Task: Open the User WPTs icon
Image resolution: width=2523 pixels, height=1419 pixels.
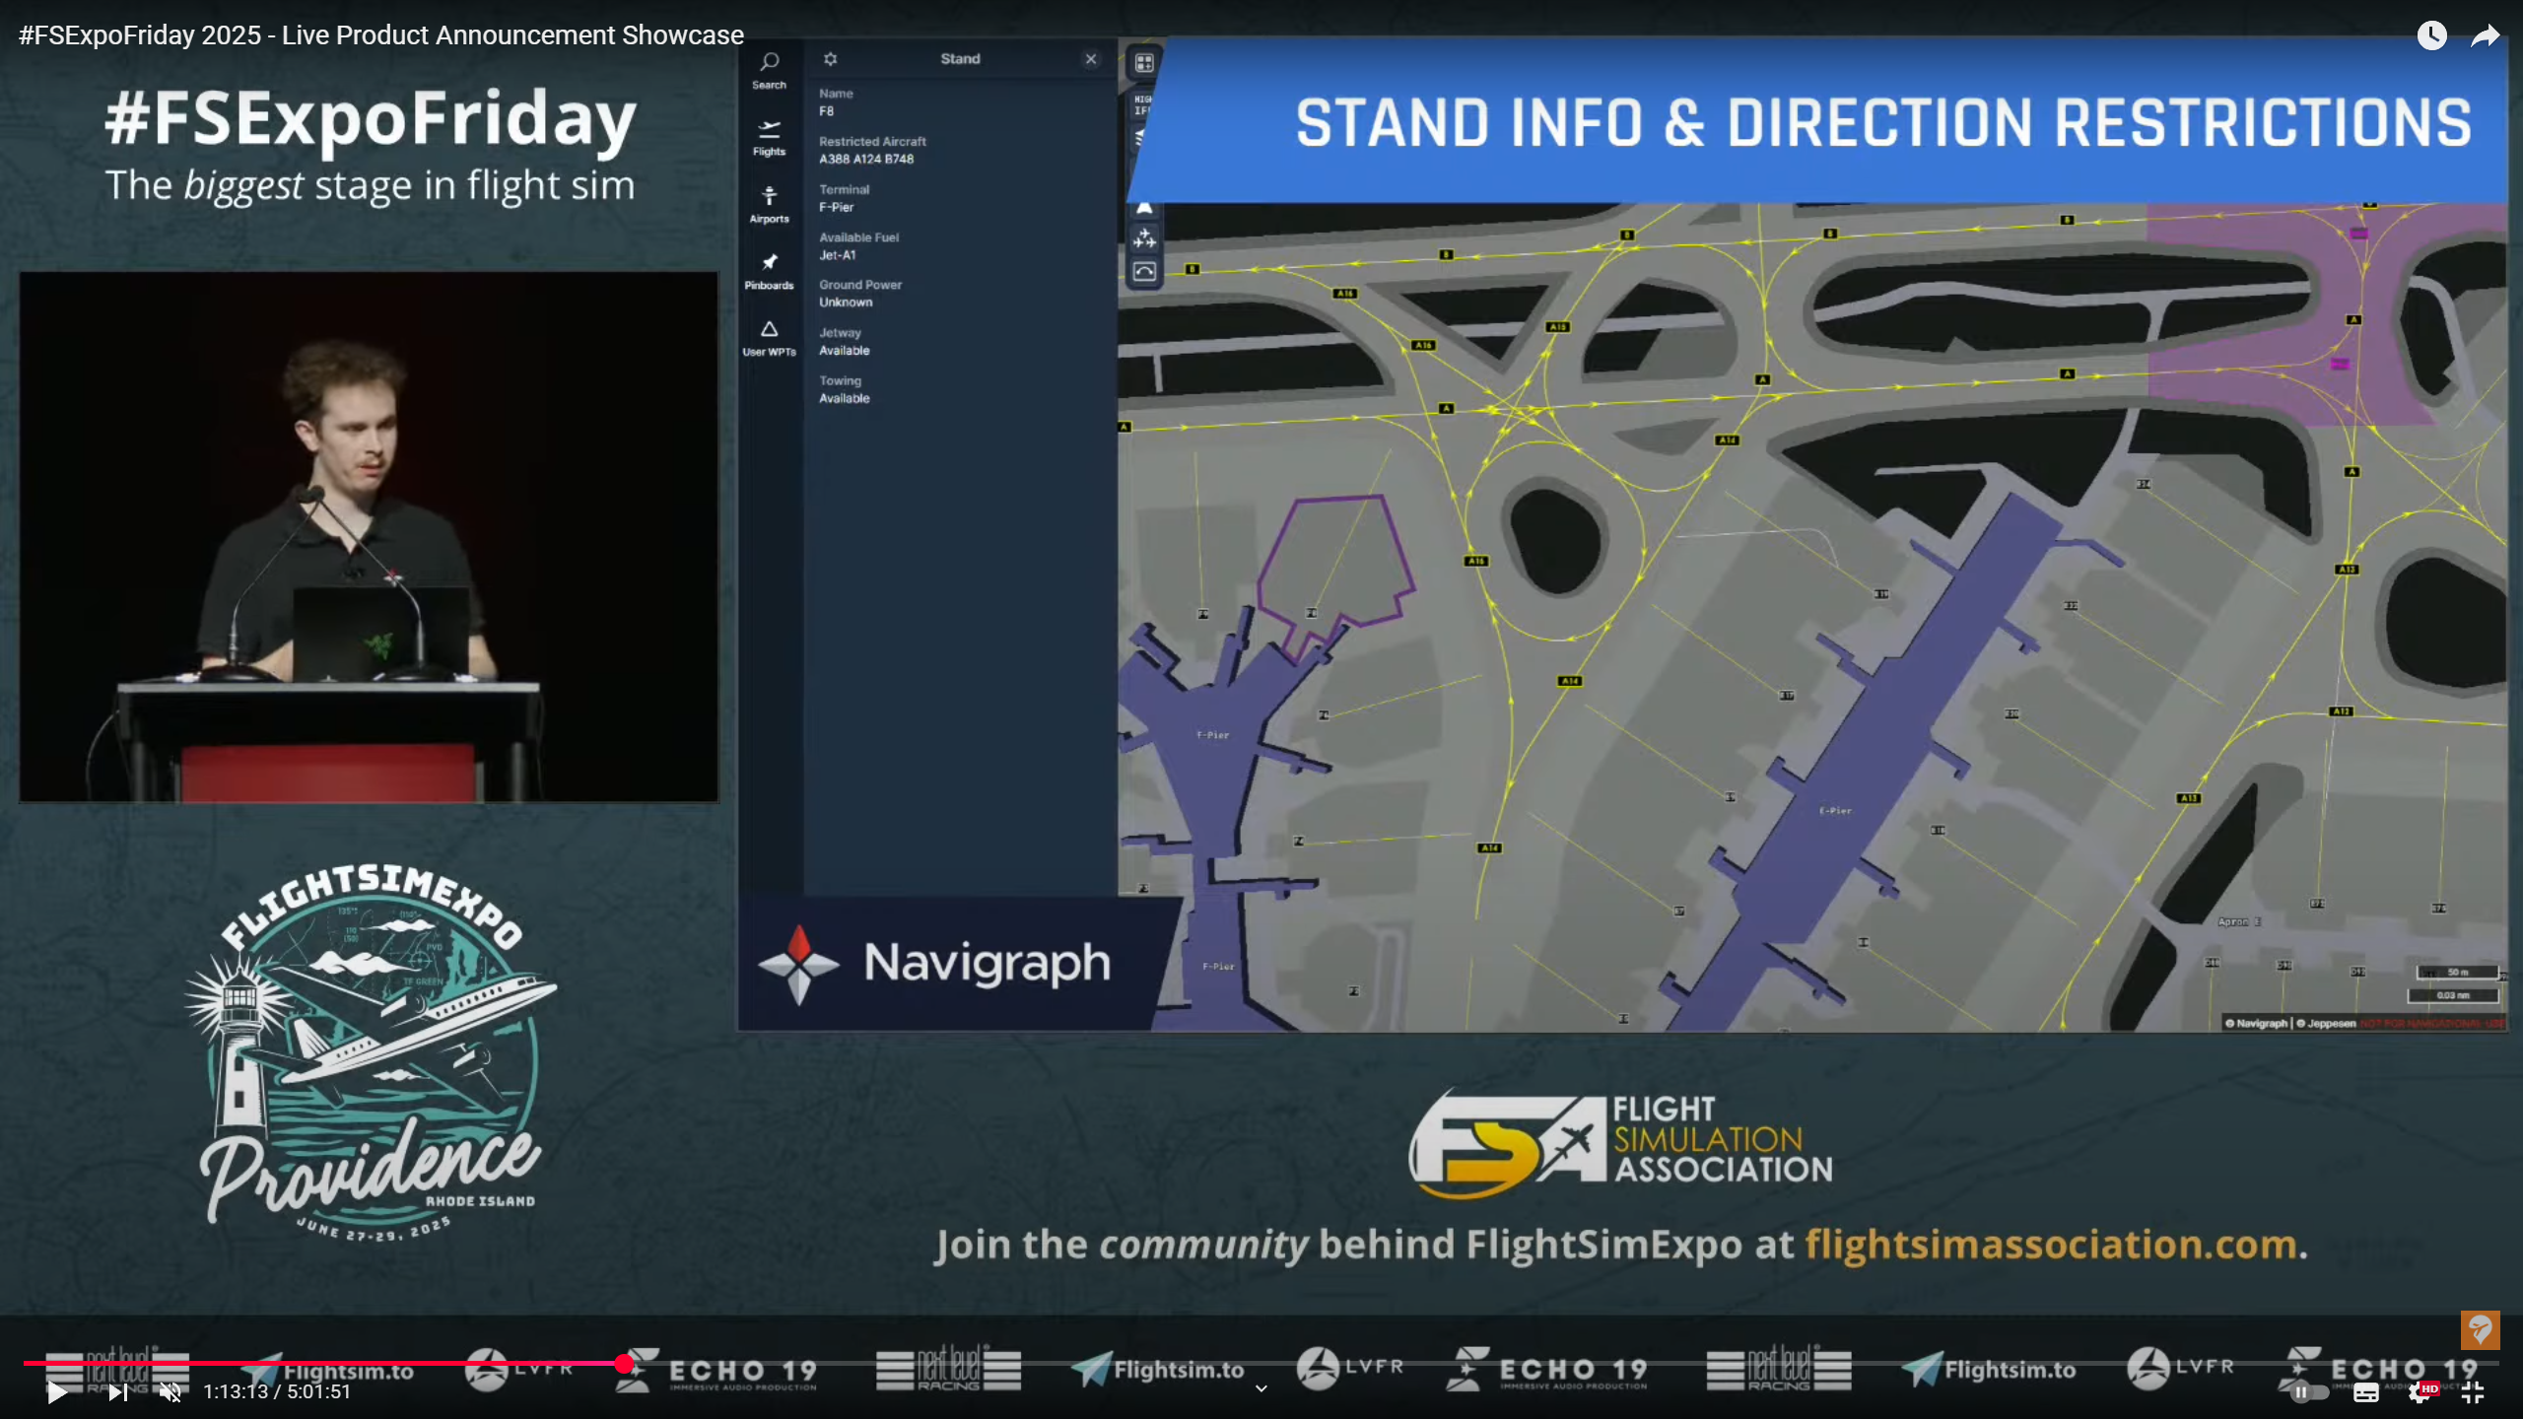Action: pyautogui.click(x=769, y=337)
